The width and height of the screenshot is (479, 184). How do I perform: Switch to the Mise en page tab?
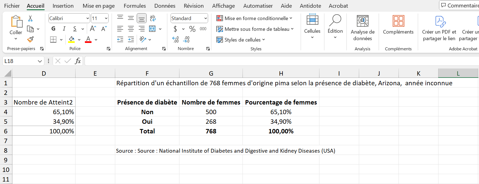pyautogui.click(x=99, y=6)
